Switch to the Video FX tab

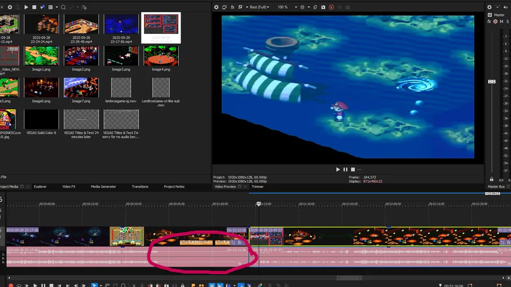tap(69, 187)
